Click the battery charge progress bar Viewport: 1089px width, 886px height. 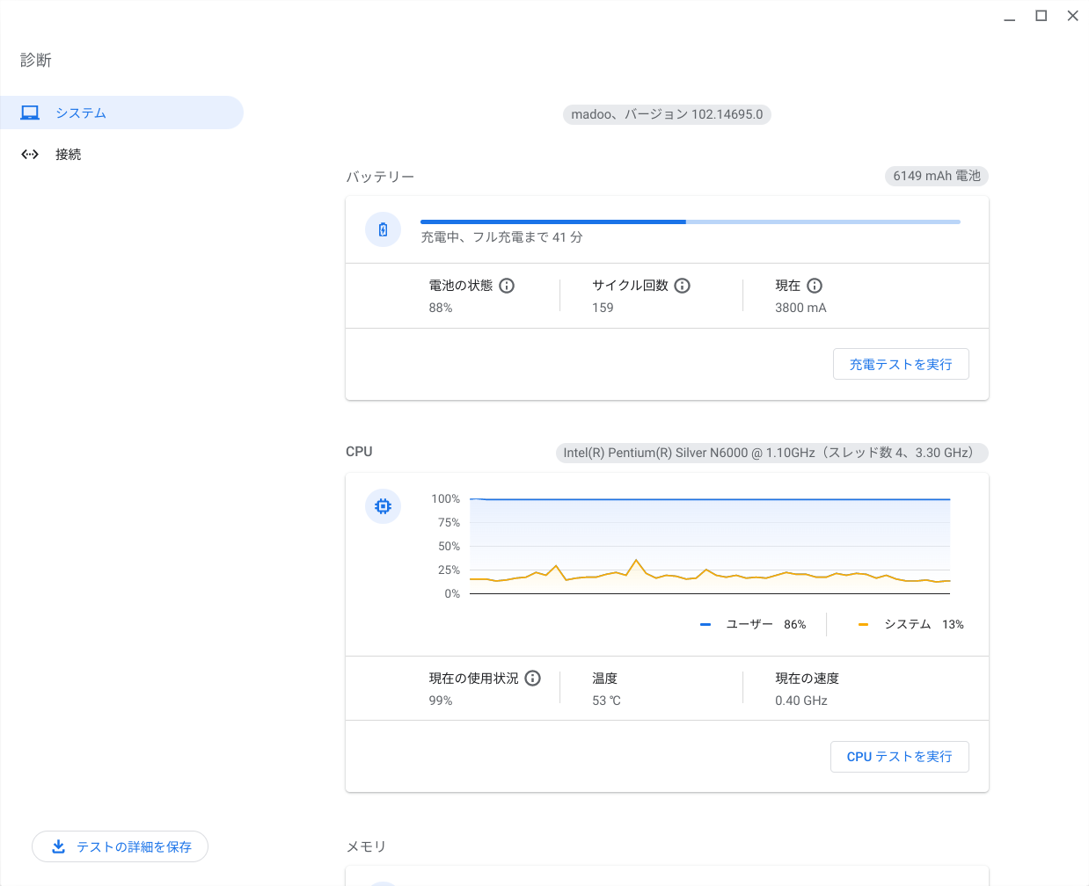point(691,221)
